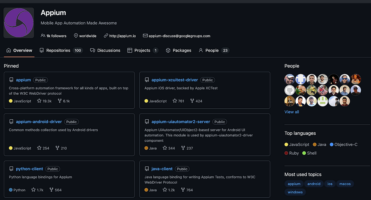Image resolution: width=371 pixels, height=200 pixels.
Task: Filter by Ruby in Top languages
Action: point(292,153)
